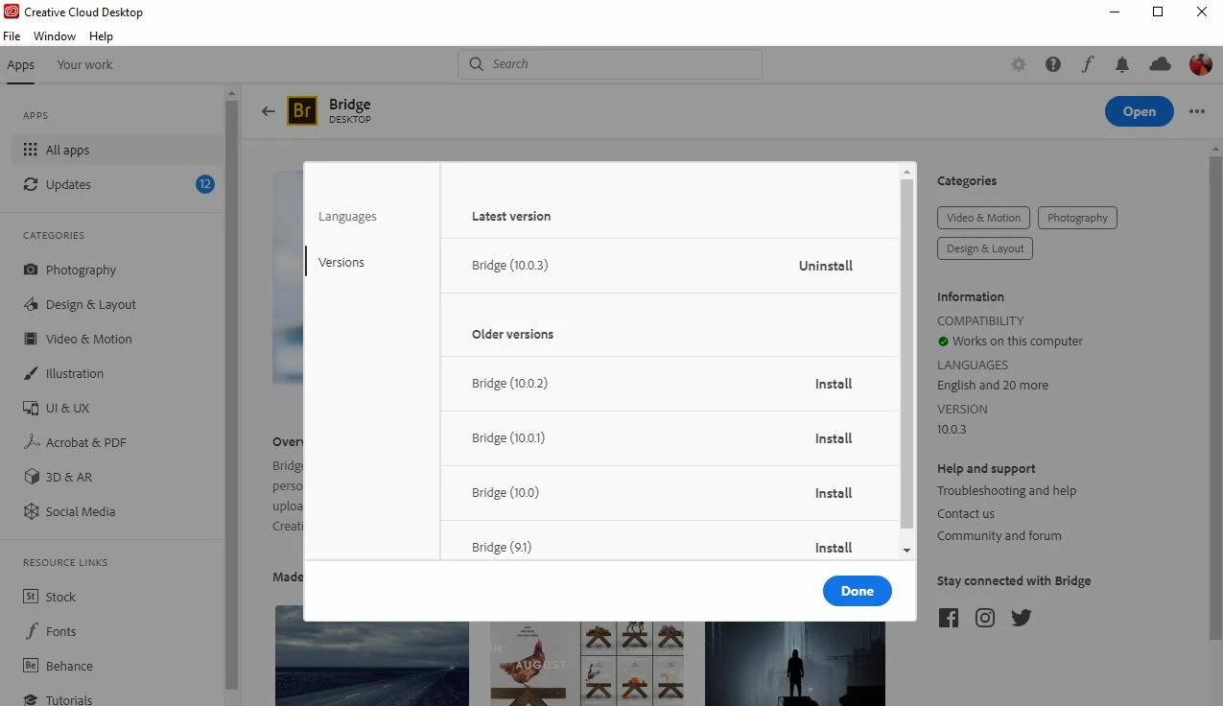1223x706 pixels.
Task: Click the left sidebar scrollbar
Action: pos(231,393)
